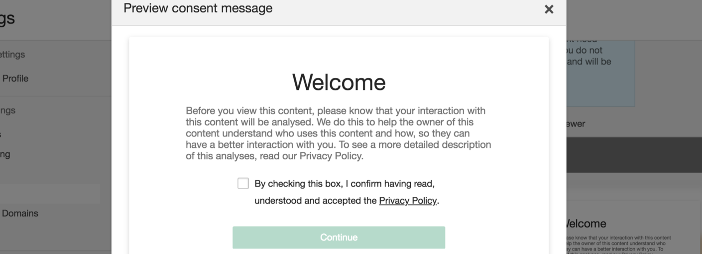Select the Profile item in the sidebar
This screenshot has height=254, width=702.
(x=15, y=78)
